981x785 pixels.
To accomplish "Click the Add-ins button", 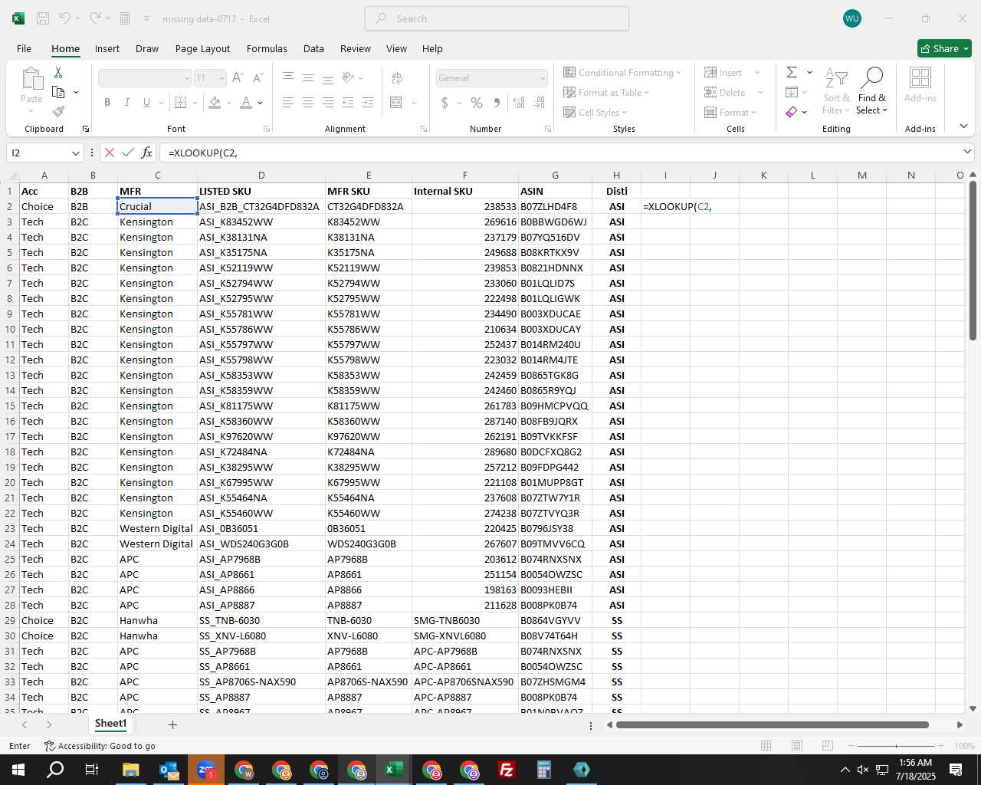I will pyautogui.click(x=920, y=84).
